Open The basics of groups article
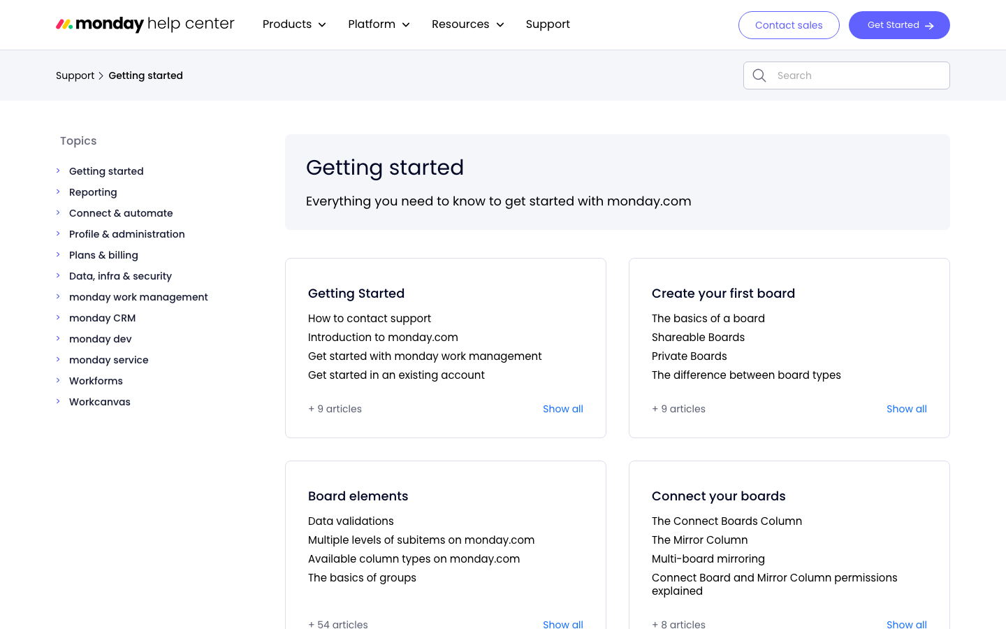 coord(362,578)
